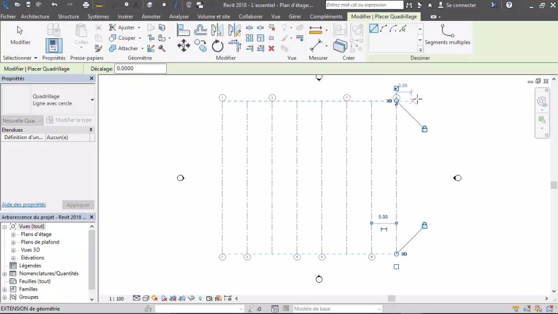
Task: Select Trim/Extend to Corner tool
Action: click(234, 46)
